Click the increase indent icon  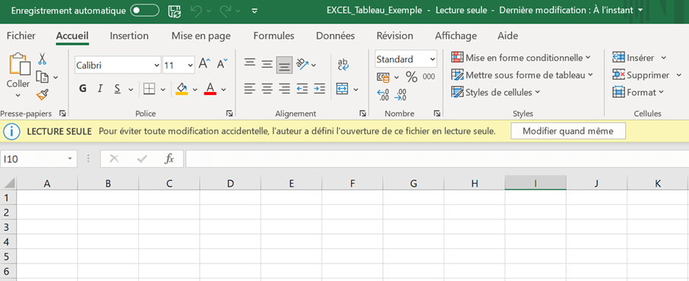(320, 89)
